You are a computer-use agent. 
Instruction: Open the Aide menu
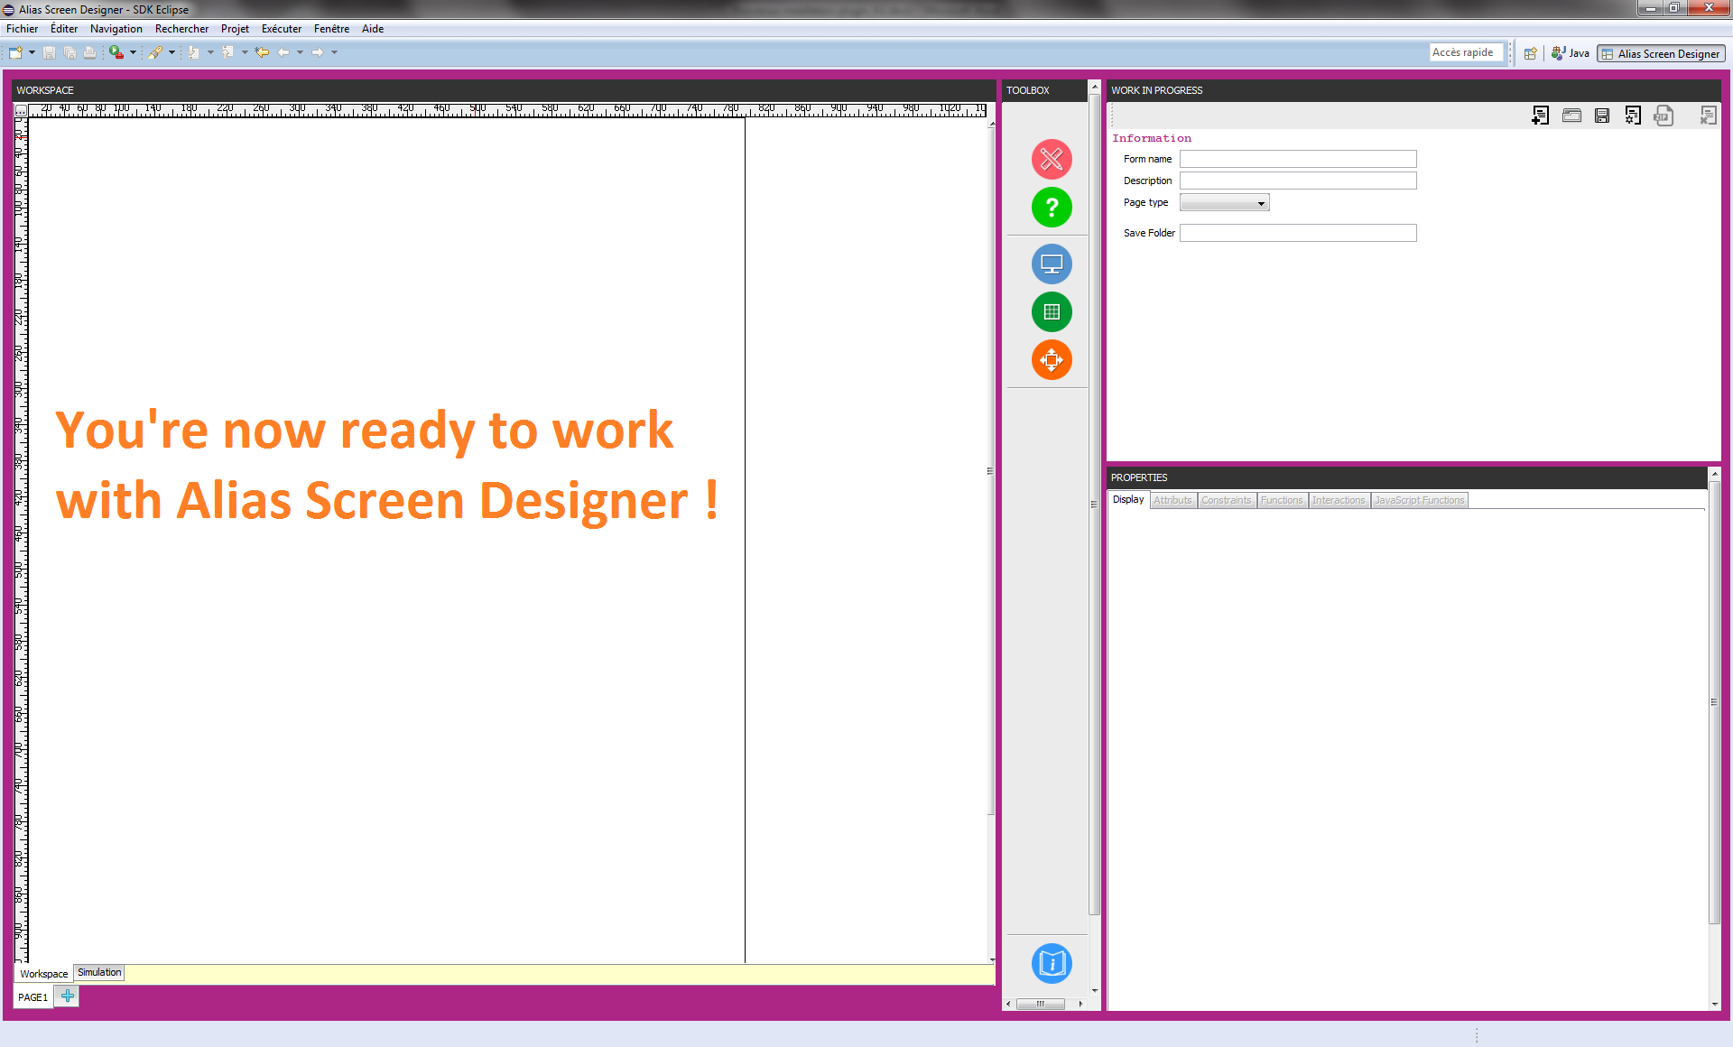[373, 29]
